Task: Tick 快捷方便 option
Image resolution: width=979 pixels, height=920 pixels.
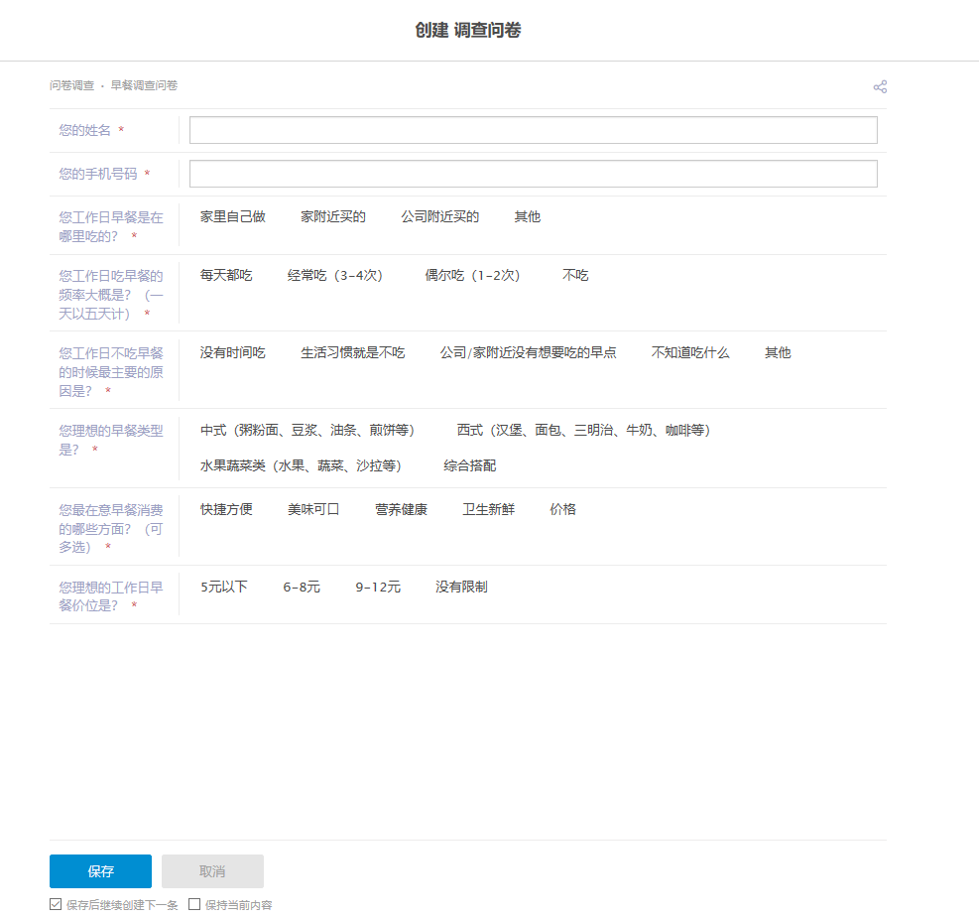Action: pos(226,510)
